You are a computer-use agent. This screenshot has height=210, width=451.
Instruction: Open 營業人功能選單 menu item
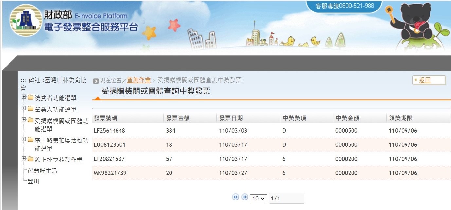pos(56,109)
